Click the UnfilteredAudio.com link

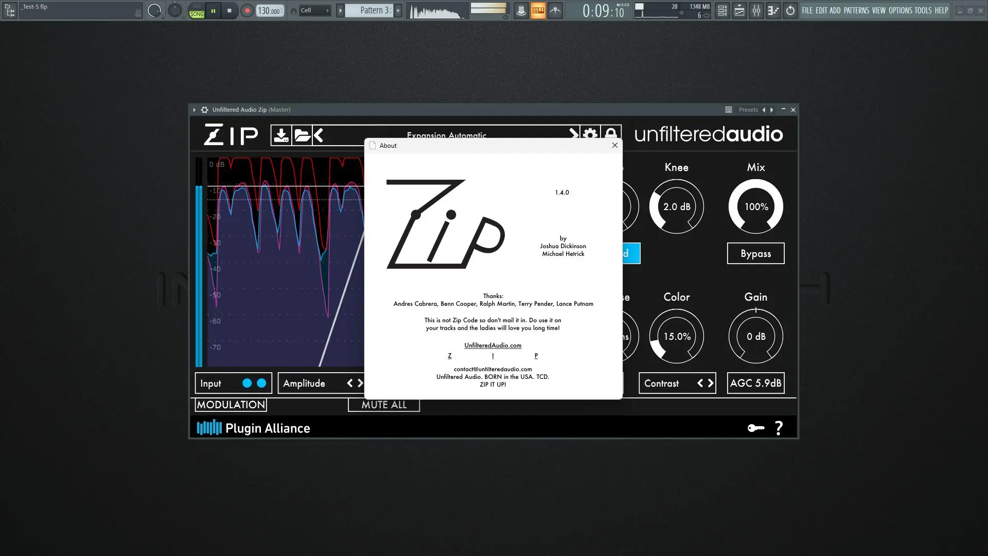coord(492,345)
